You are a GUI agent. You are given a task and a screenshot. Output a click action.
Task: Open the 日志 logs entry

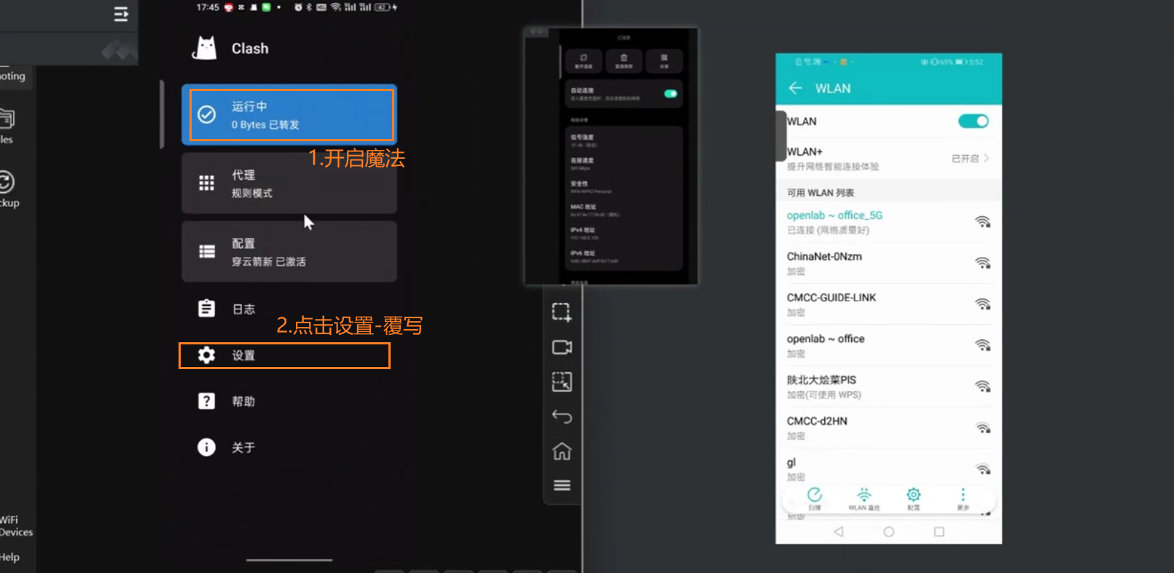(289, 309)
